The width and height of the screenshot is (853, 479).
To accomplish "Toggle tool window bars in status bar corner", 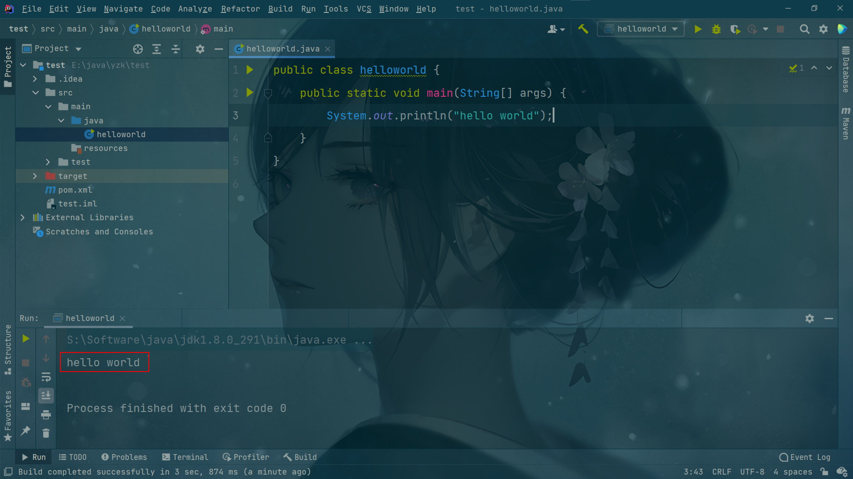I will [8, 472].
